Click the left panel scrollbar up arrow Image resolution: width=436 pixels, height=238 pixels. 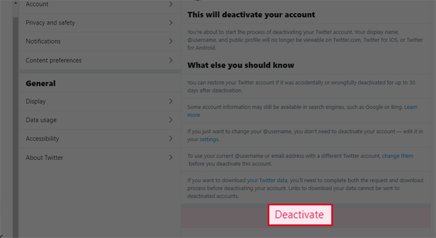[16, 3]
